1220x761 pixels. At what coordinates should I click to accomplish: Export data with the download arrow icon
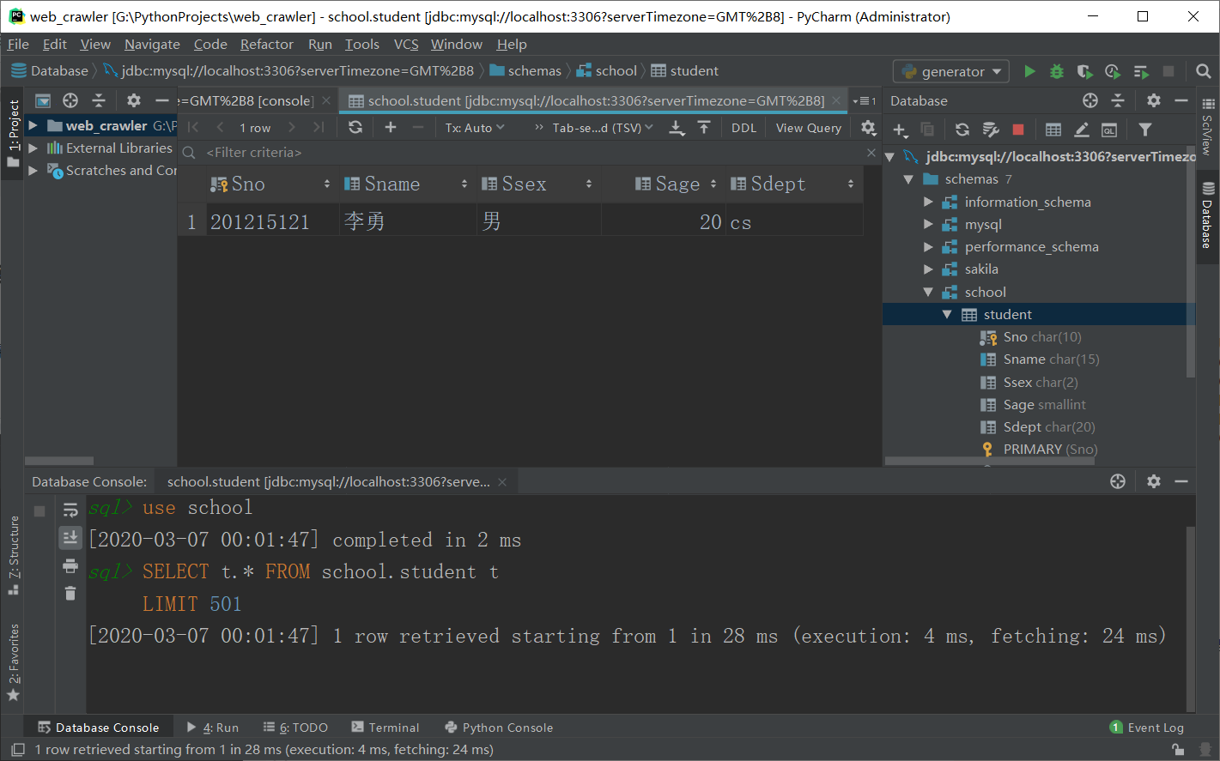pyautogui.click(x=677, y=127)
